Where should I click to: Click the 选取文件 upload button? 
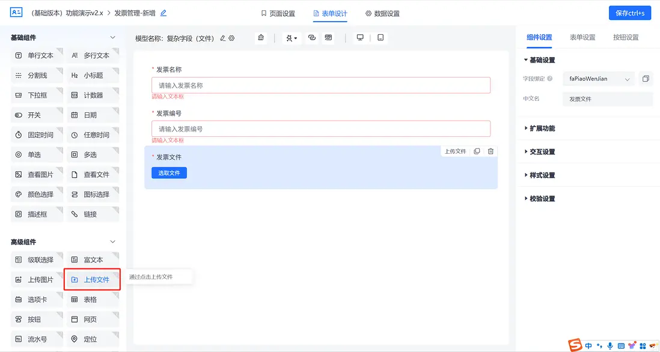[x=168, y=174]
